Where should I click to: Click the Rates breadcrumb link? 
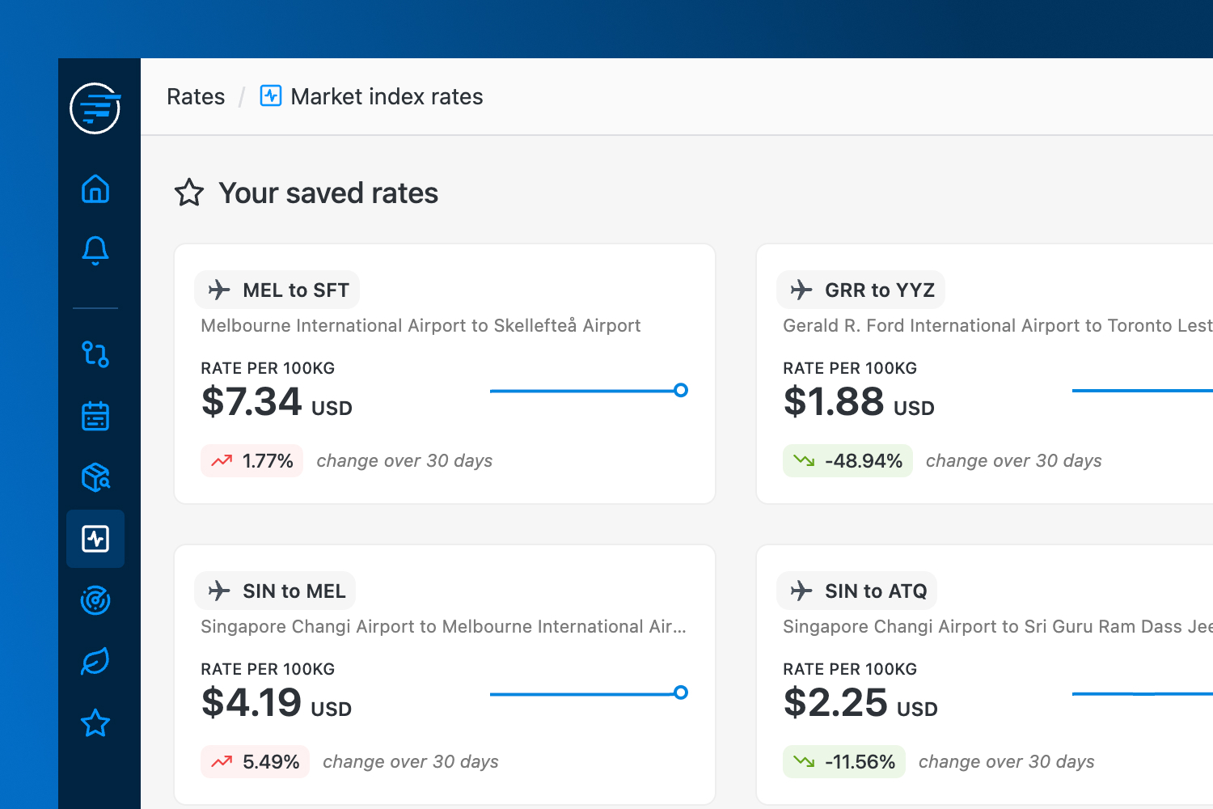(x=196, y=96)
